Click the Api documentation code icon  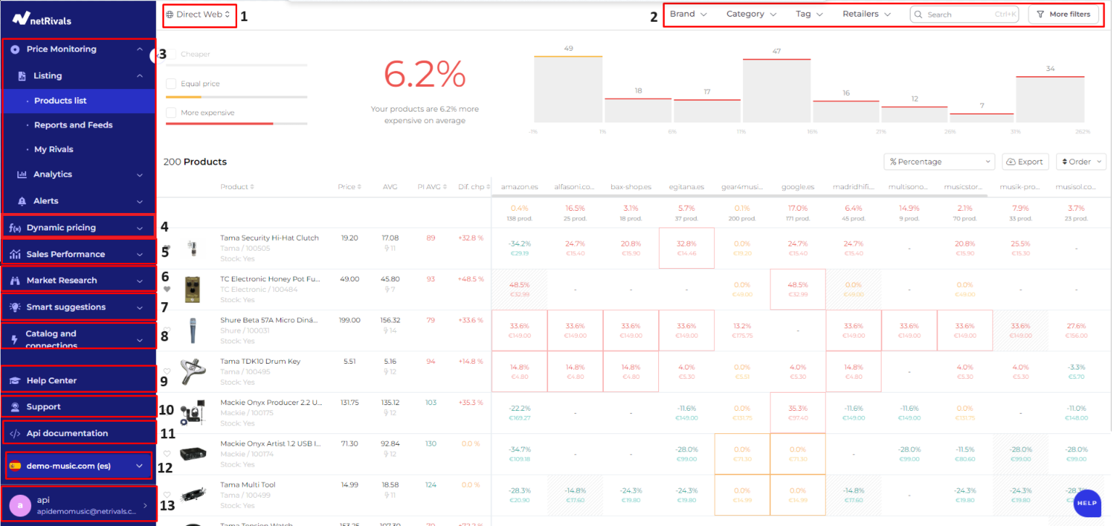[14, 433]
